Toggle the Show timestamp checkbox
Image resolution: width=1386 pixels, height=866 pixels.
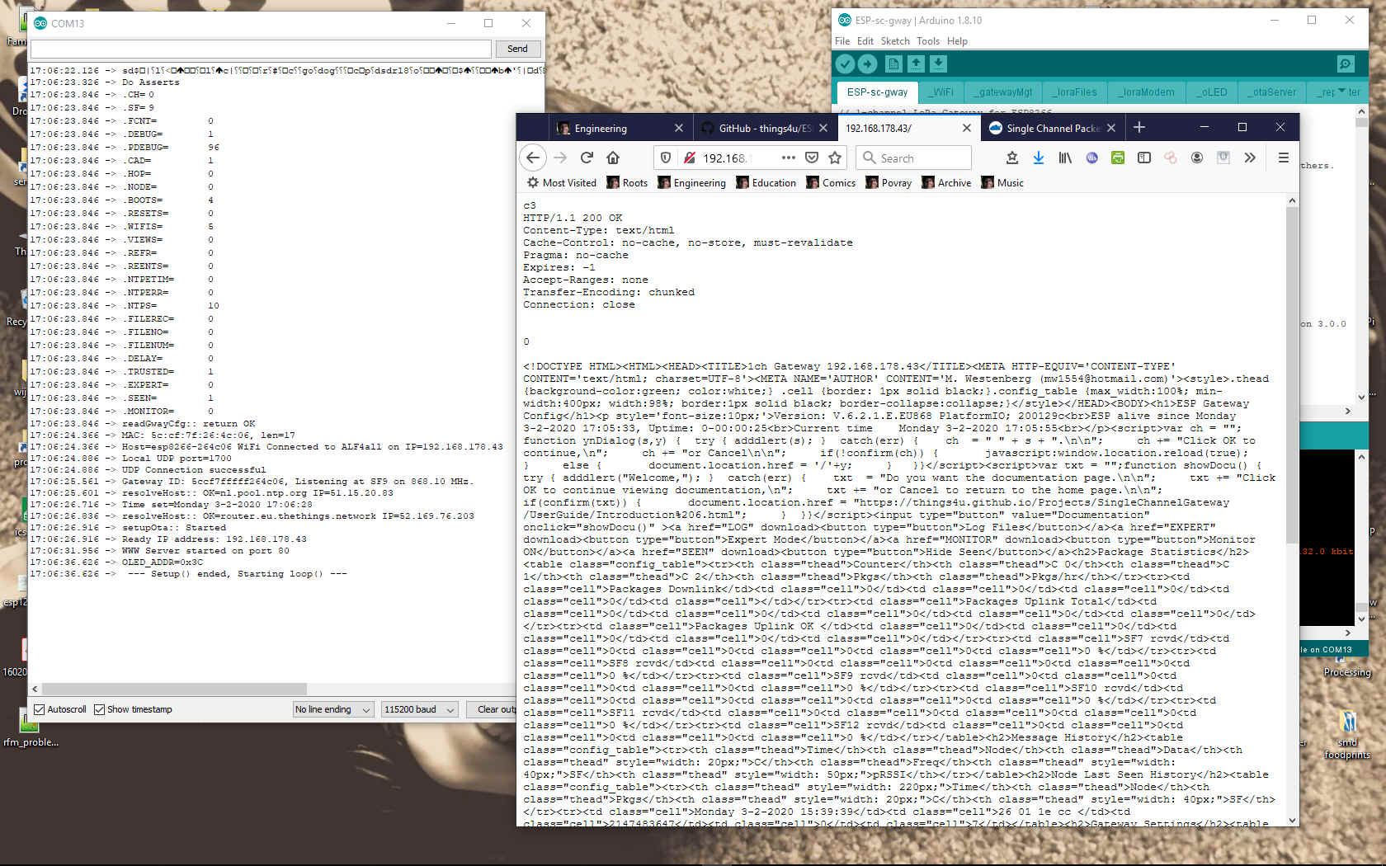[100, 709]
